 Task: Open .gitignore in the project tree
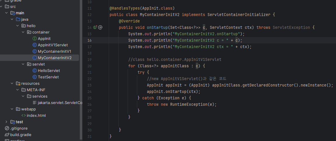19,128
